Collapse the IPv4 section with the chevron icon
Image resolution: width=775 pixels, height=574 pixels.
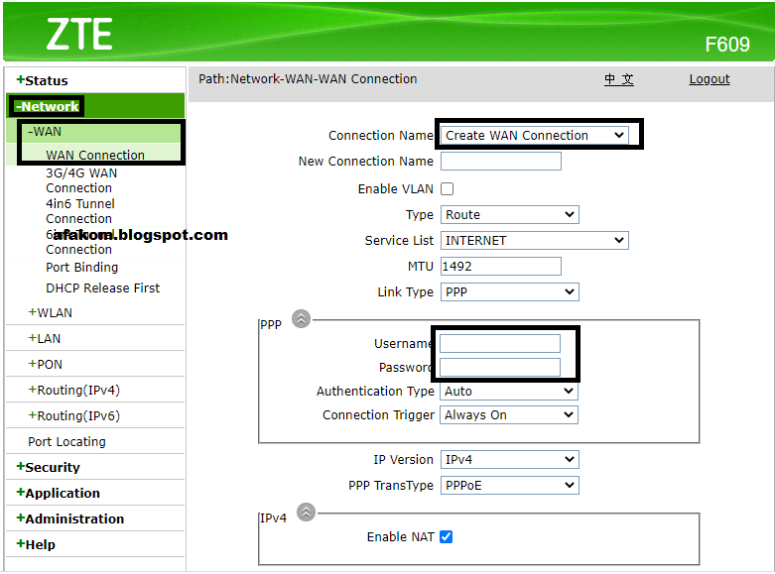click(306, 513)
